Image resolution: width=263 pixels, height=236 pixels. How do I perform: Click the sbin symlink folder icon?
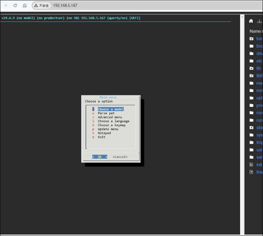pos(252,128)
